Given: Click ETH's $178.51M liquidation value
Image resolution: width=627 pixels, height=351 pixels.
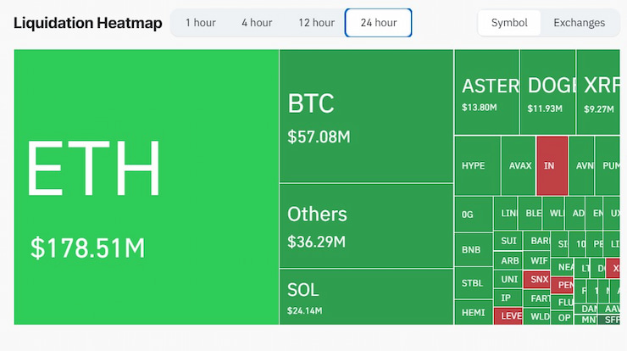Looking at the screenshot, I should 87,248.
